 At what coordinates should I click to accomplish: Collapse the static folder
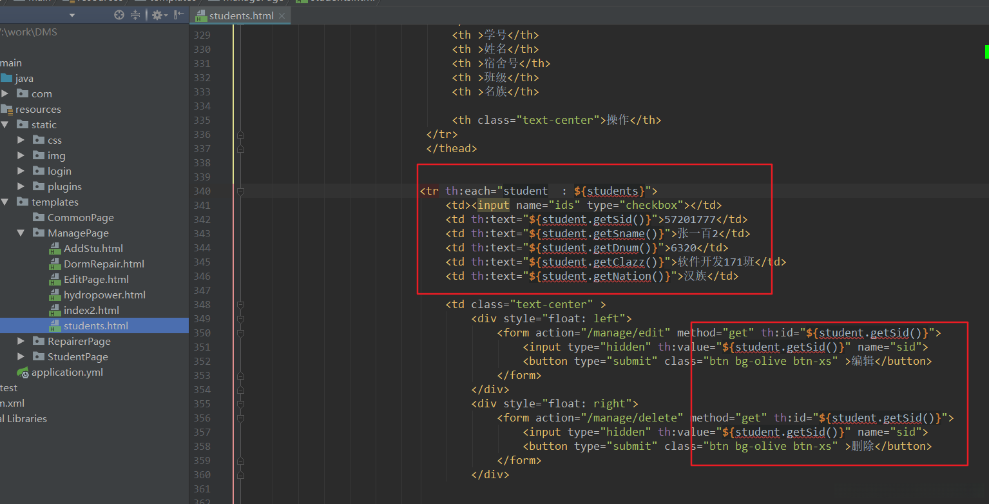click(5, 124)
